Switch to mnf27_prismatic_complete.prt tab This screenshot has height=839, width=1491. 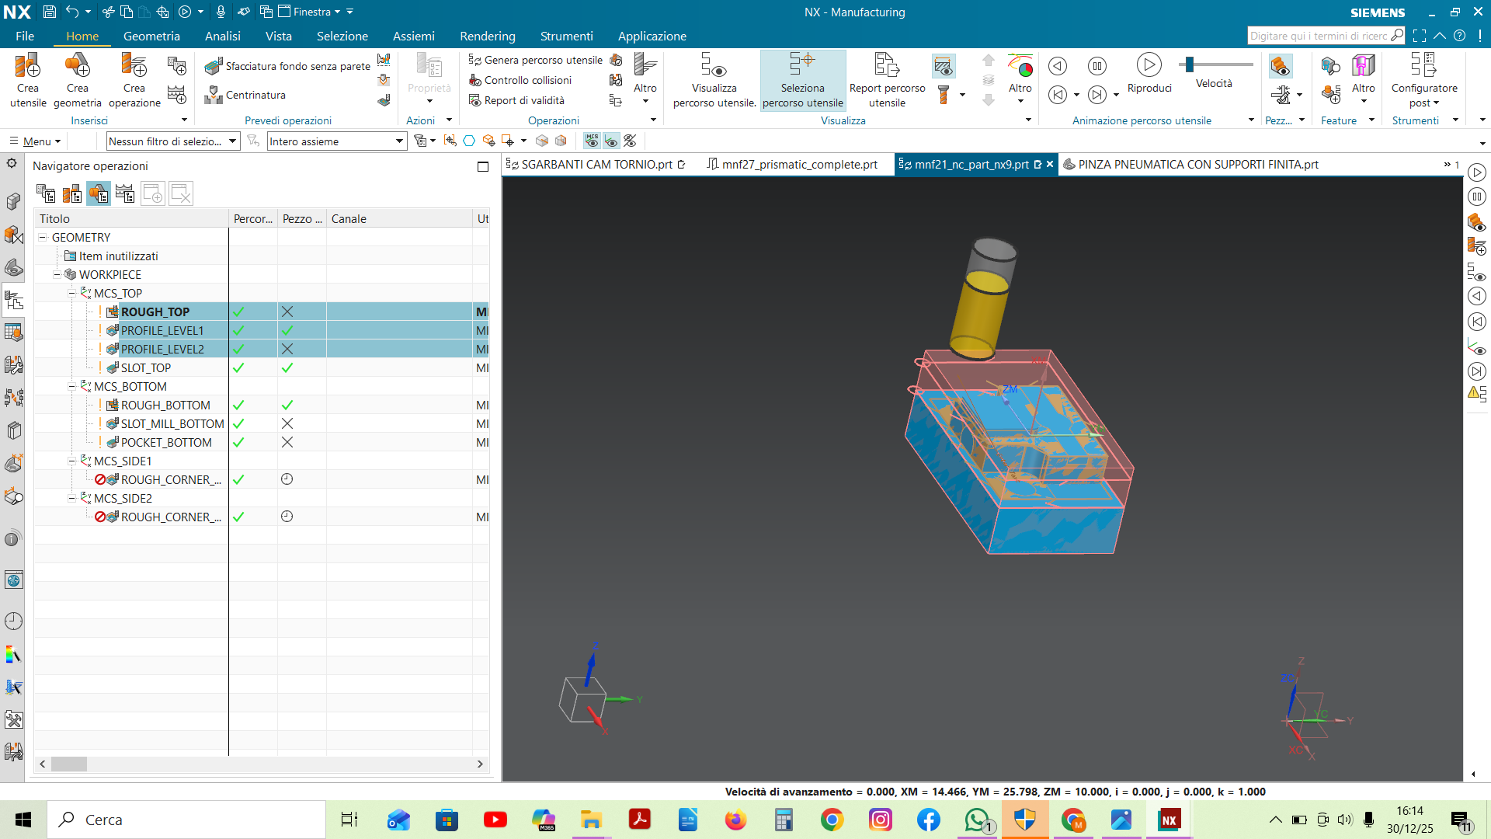799,165
